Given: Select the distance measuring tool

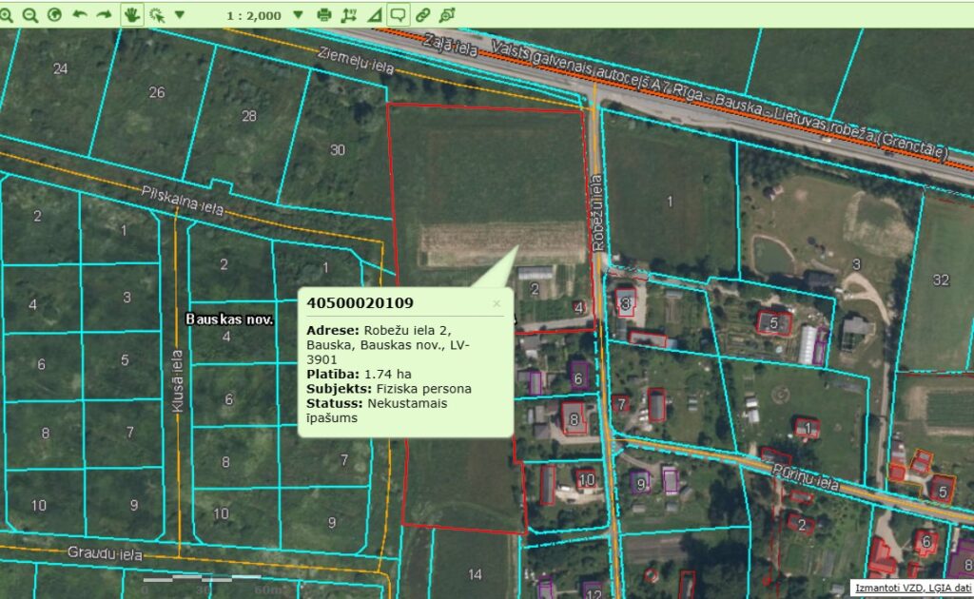Looking at the screenshot, I should coord(349,15).
